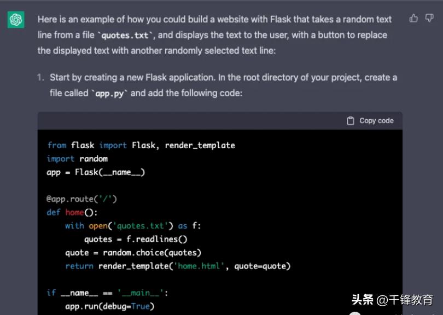The image size is (443, 315).
Task: Click the with open('quotes.txt') line
Action: tap(133, 226)
